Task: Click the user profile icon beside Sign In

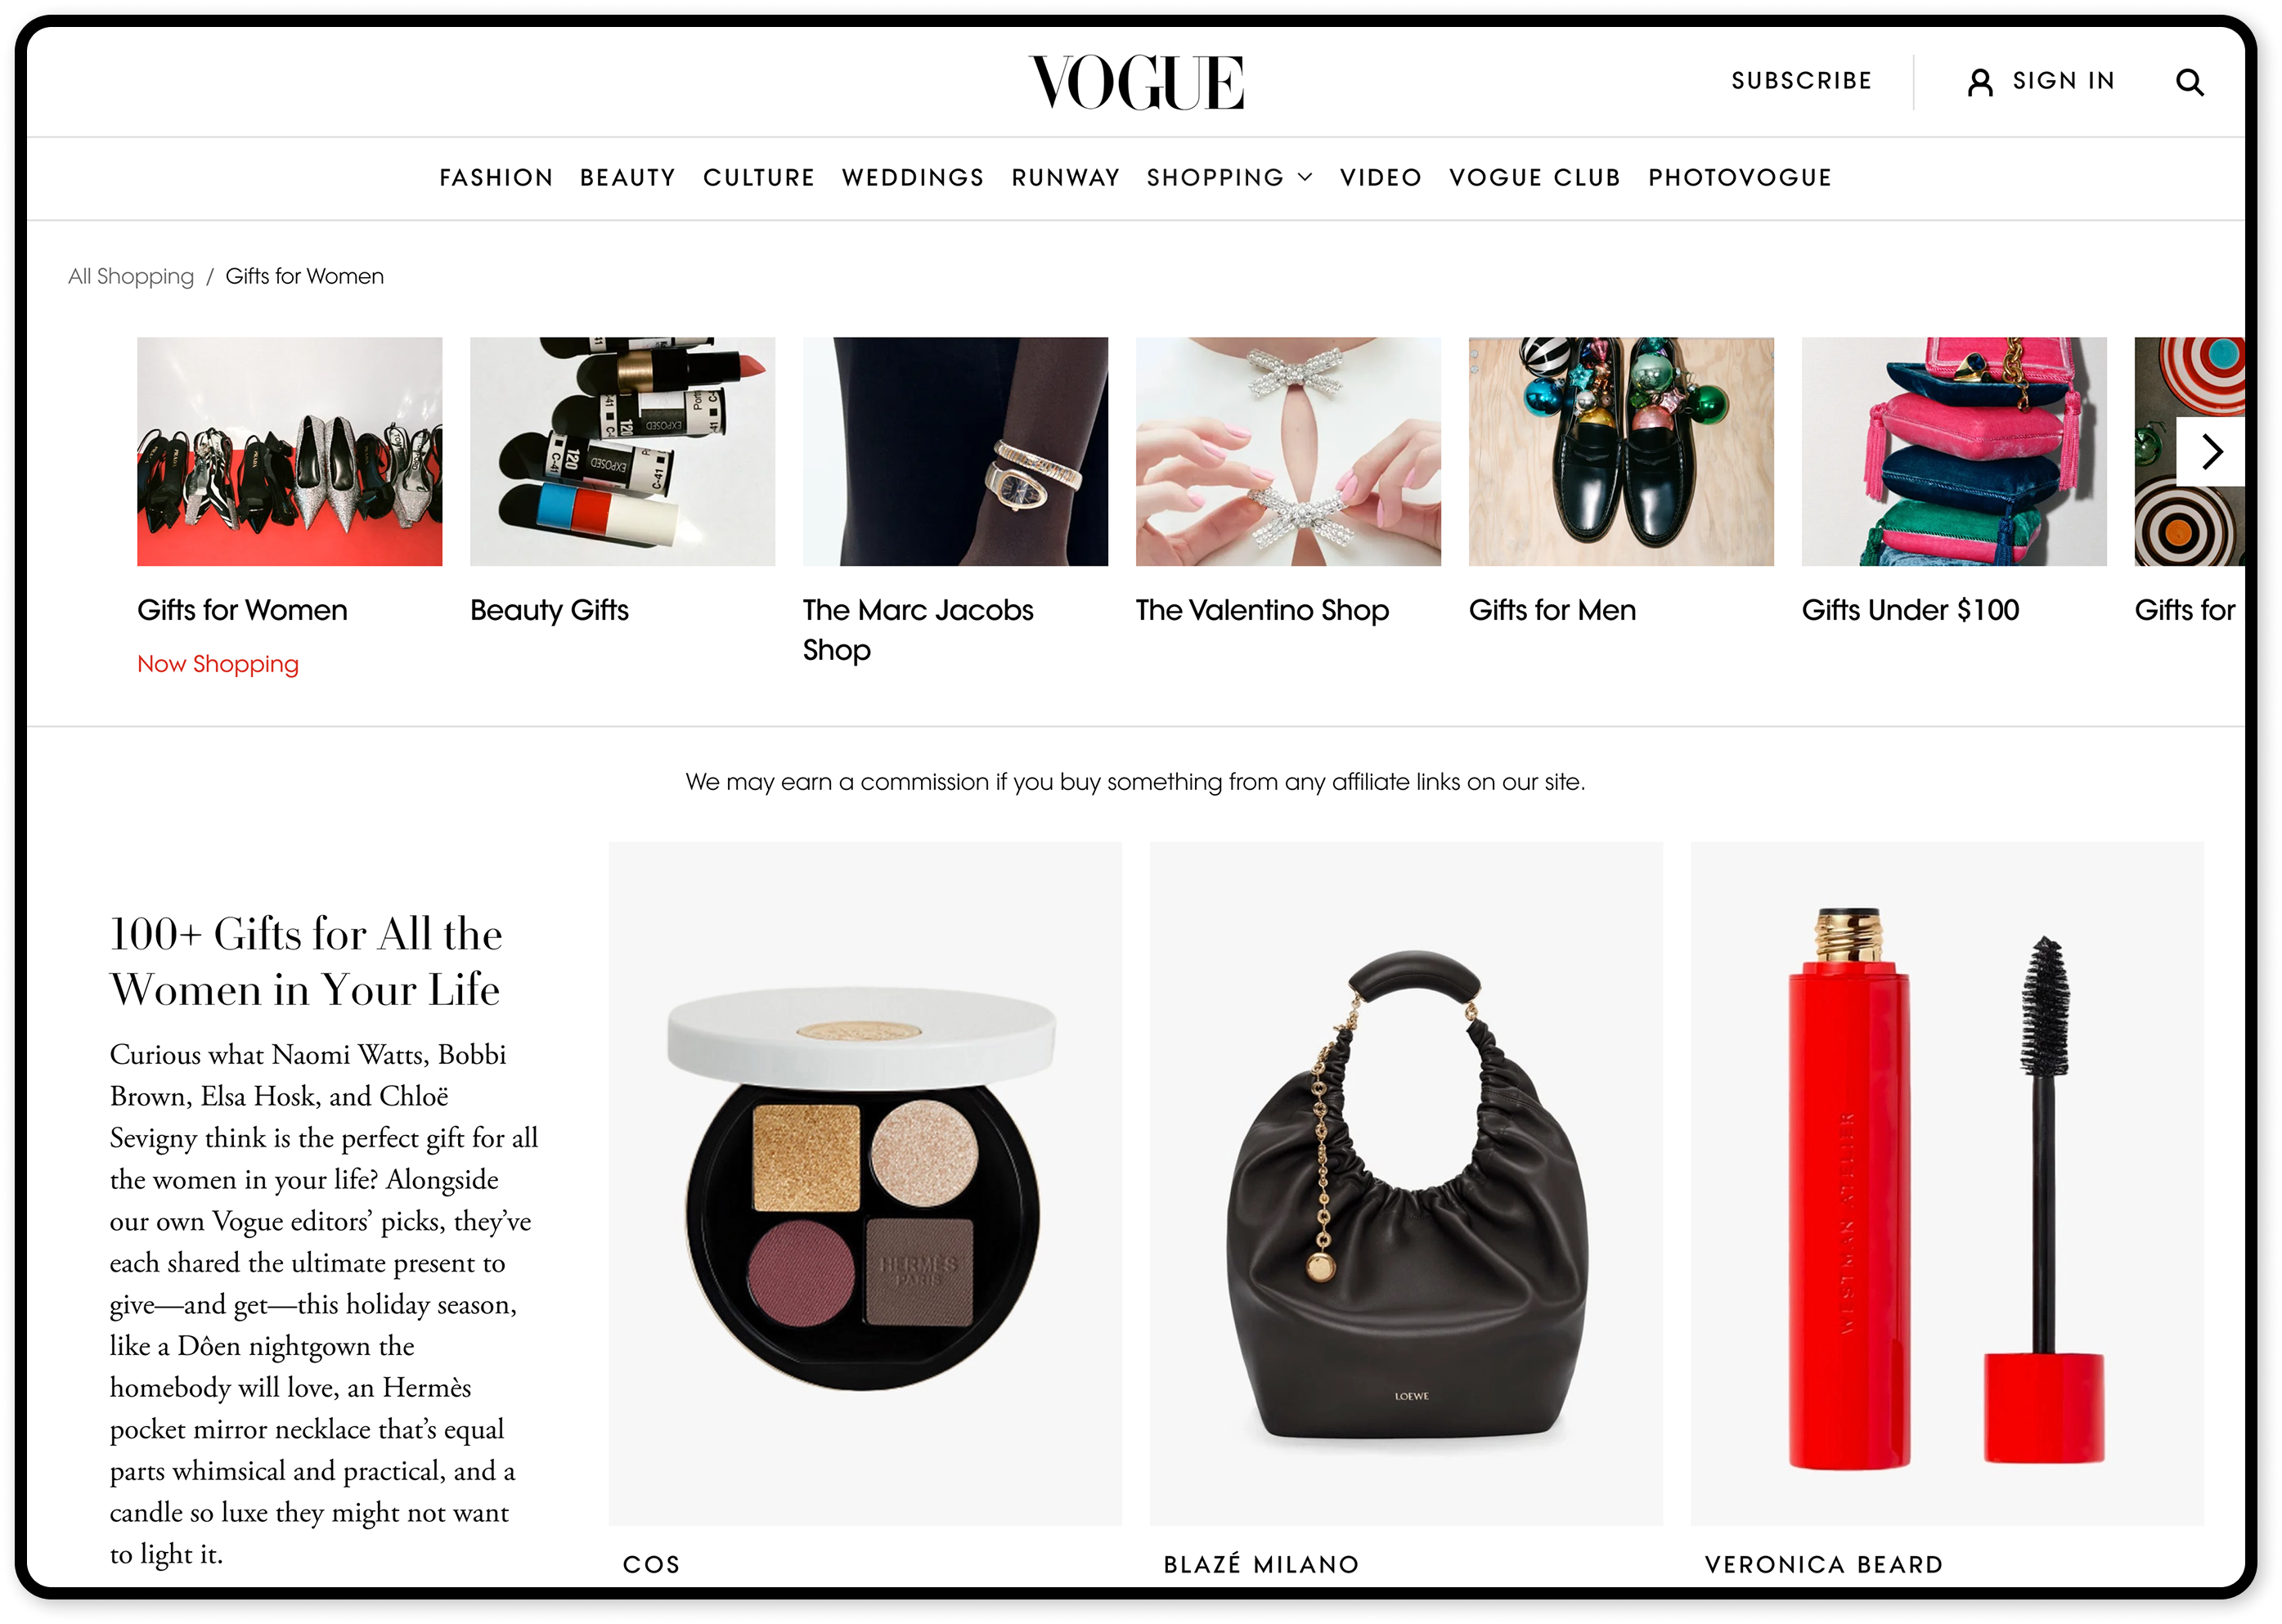Action: coord(1980,82)
